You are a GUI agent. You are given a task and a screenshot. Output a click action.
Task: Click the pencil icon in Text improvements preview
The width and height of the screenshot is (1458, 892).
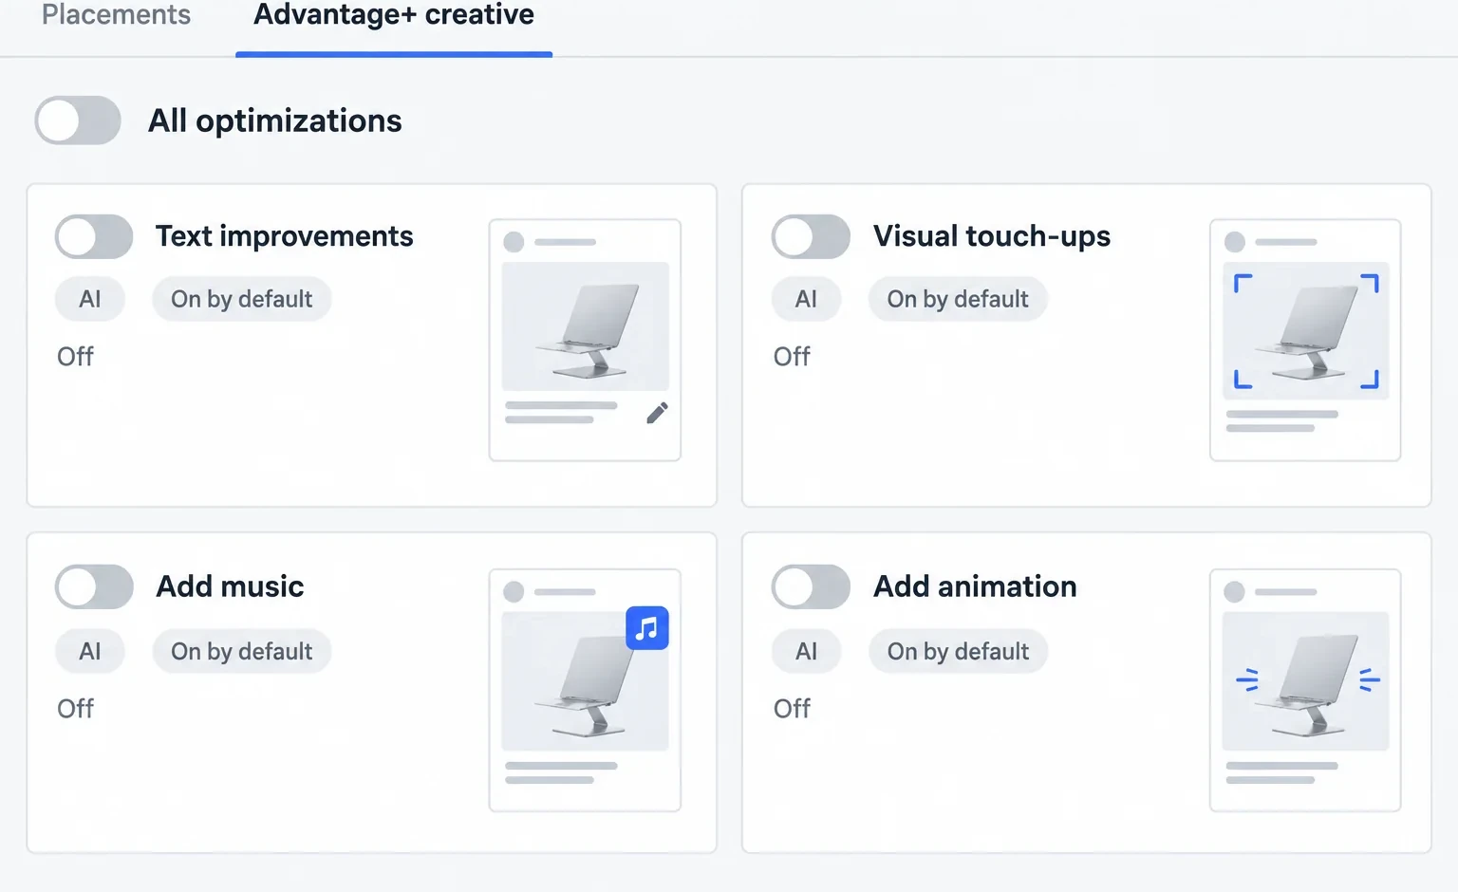click(657, 413)
